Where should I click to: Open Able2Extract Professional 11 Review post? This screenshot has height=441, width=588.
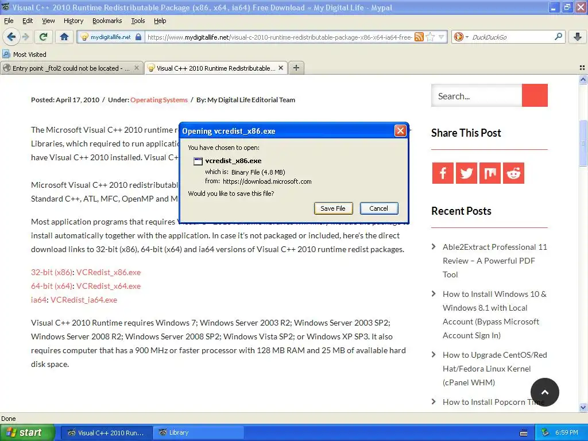(x=494, y=261)
